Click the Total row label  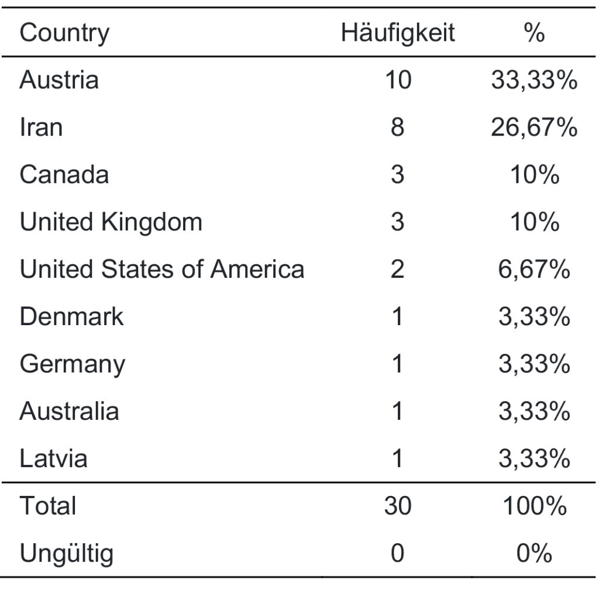point(48,506)
